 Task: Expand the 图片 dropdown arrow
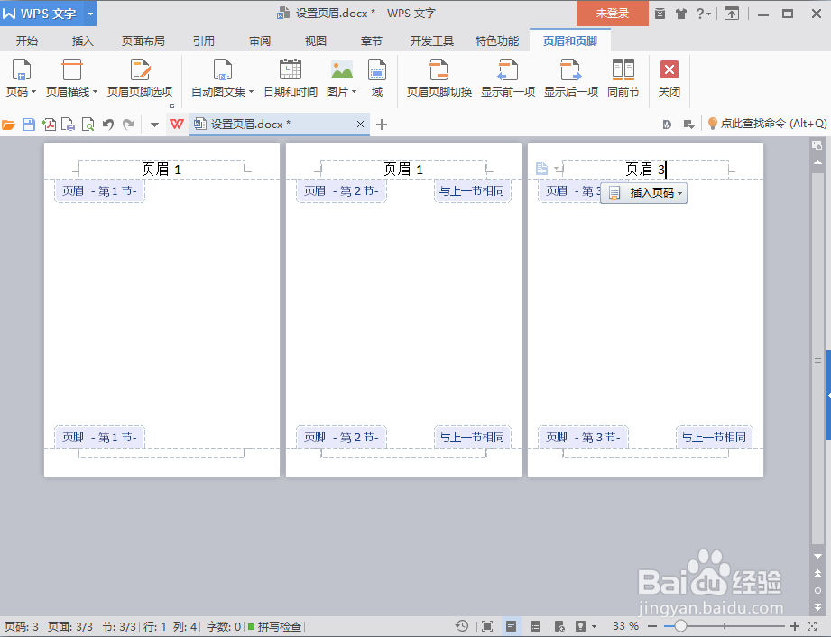click(x=354, y=92)
